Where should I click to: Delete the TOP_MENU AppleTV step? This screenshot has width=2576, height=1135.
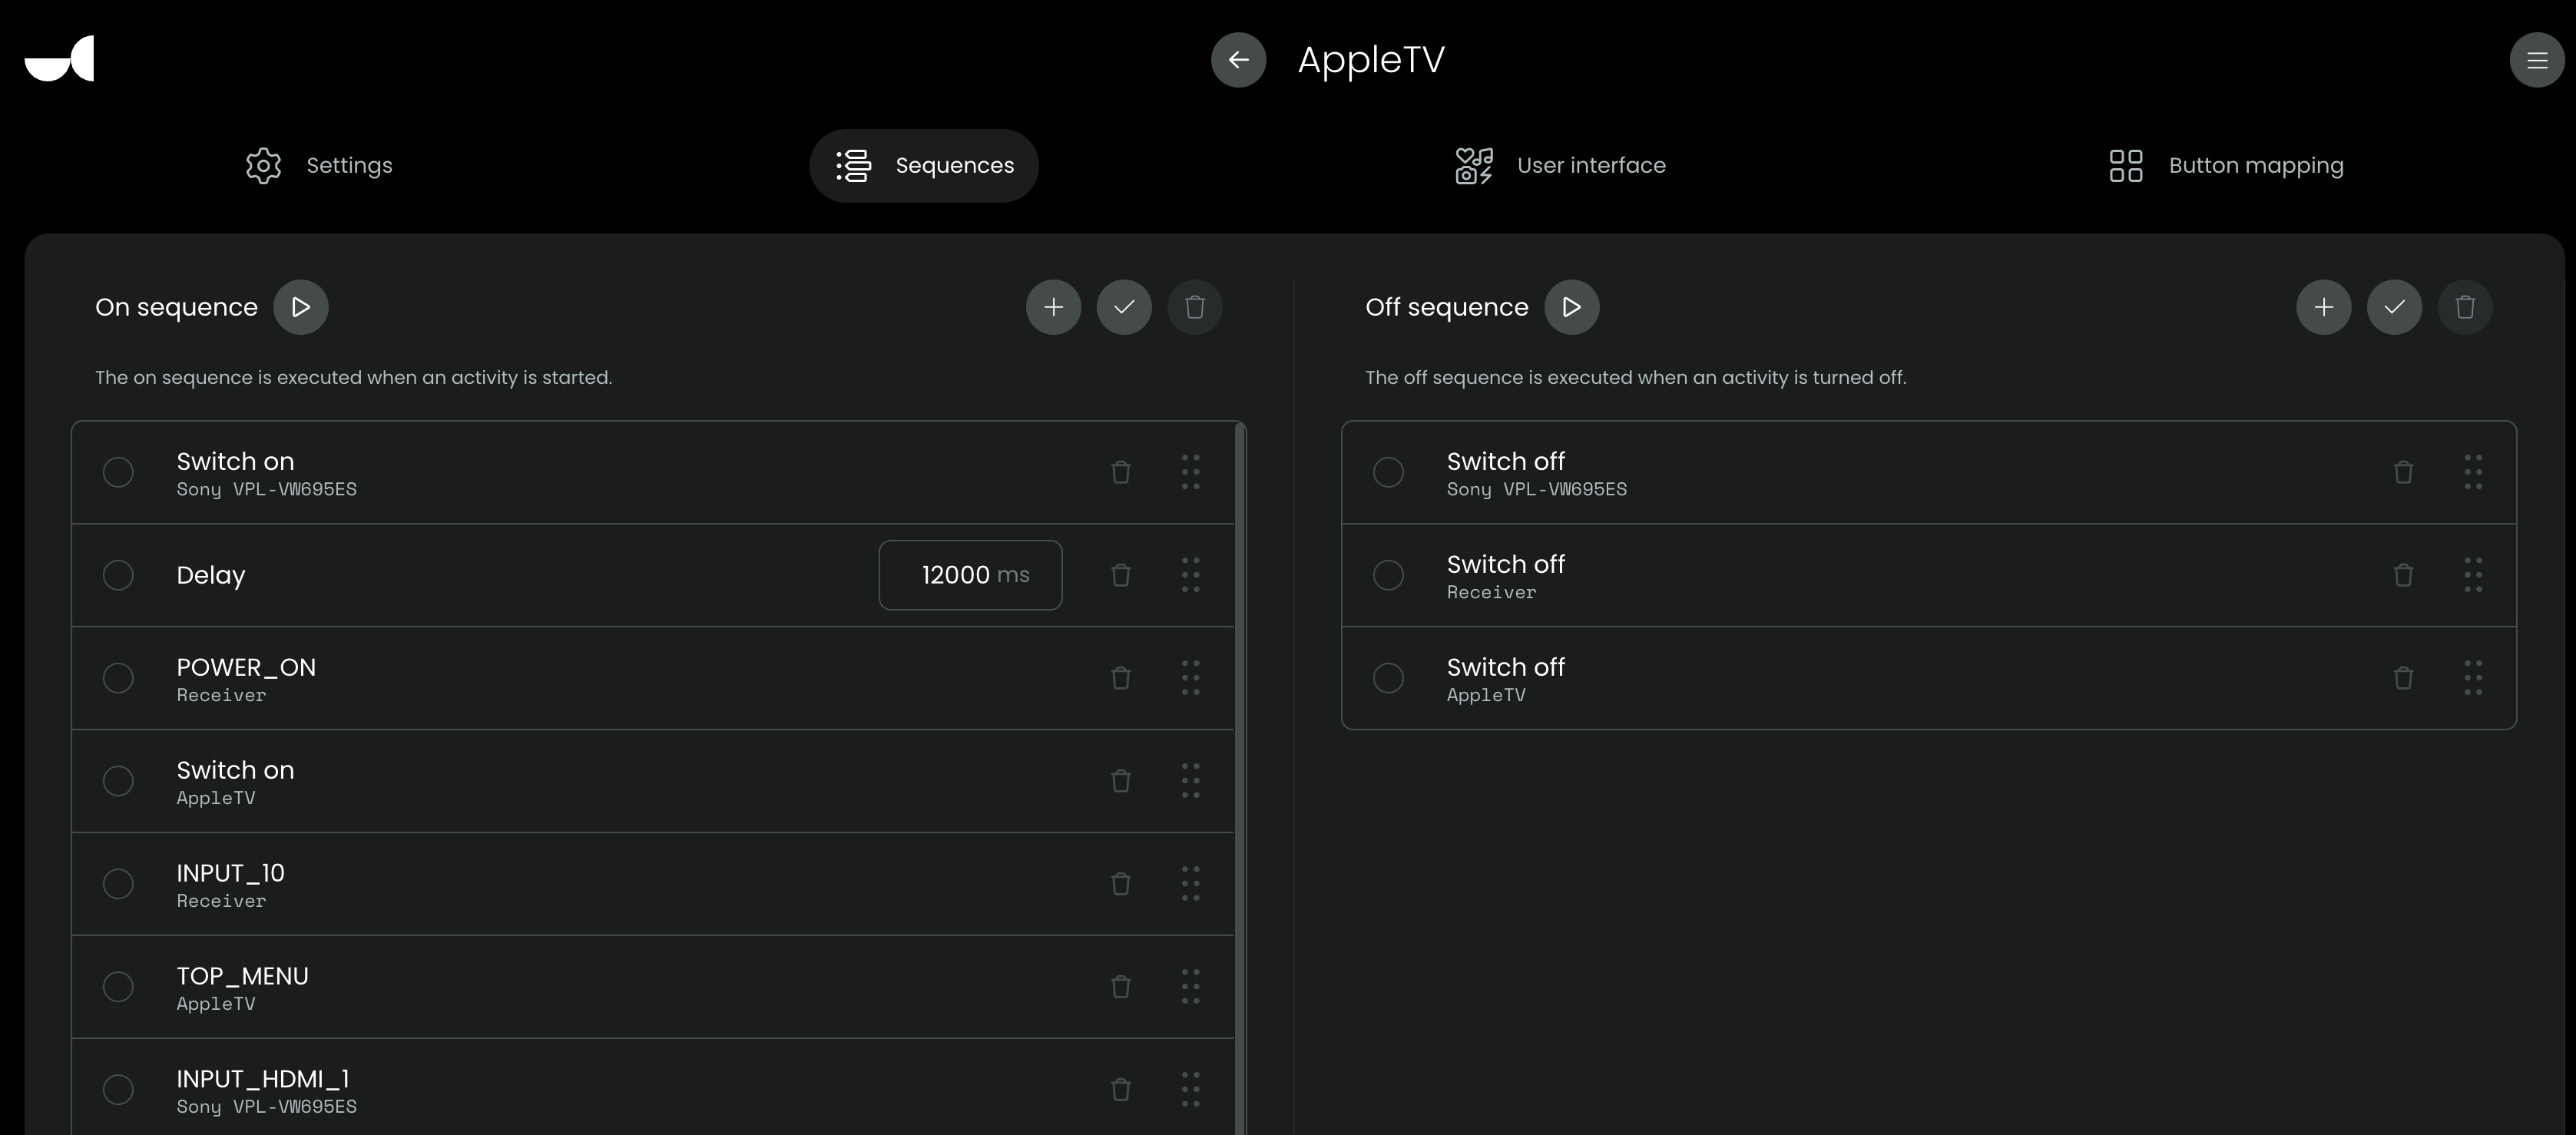(1121, 987)
